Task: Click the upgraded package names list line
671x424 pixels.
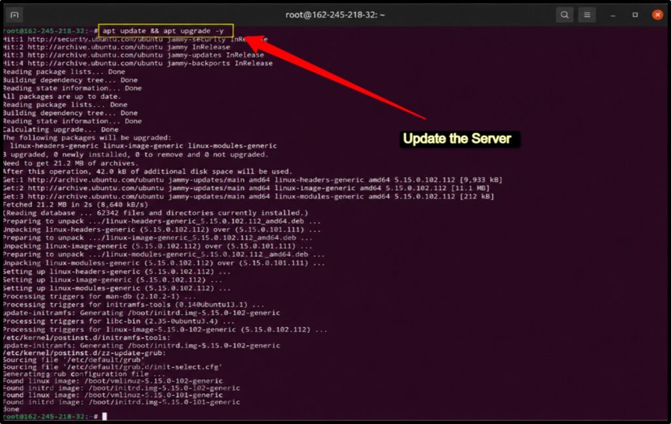Action: (144, 146)
